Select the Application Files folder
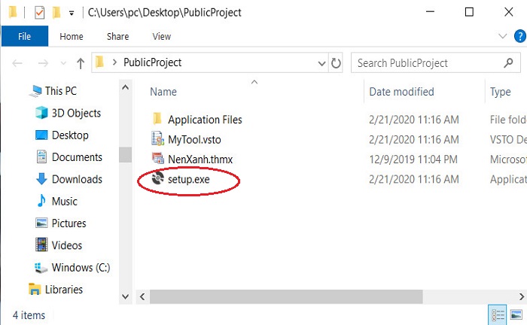This screenshot has width=527, height=325. pos(205,120)
